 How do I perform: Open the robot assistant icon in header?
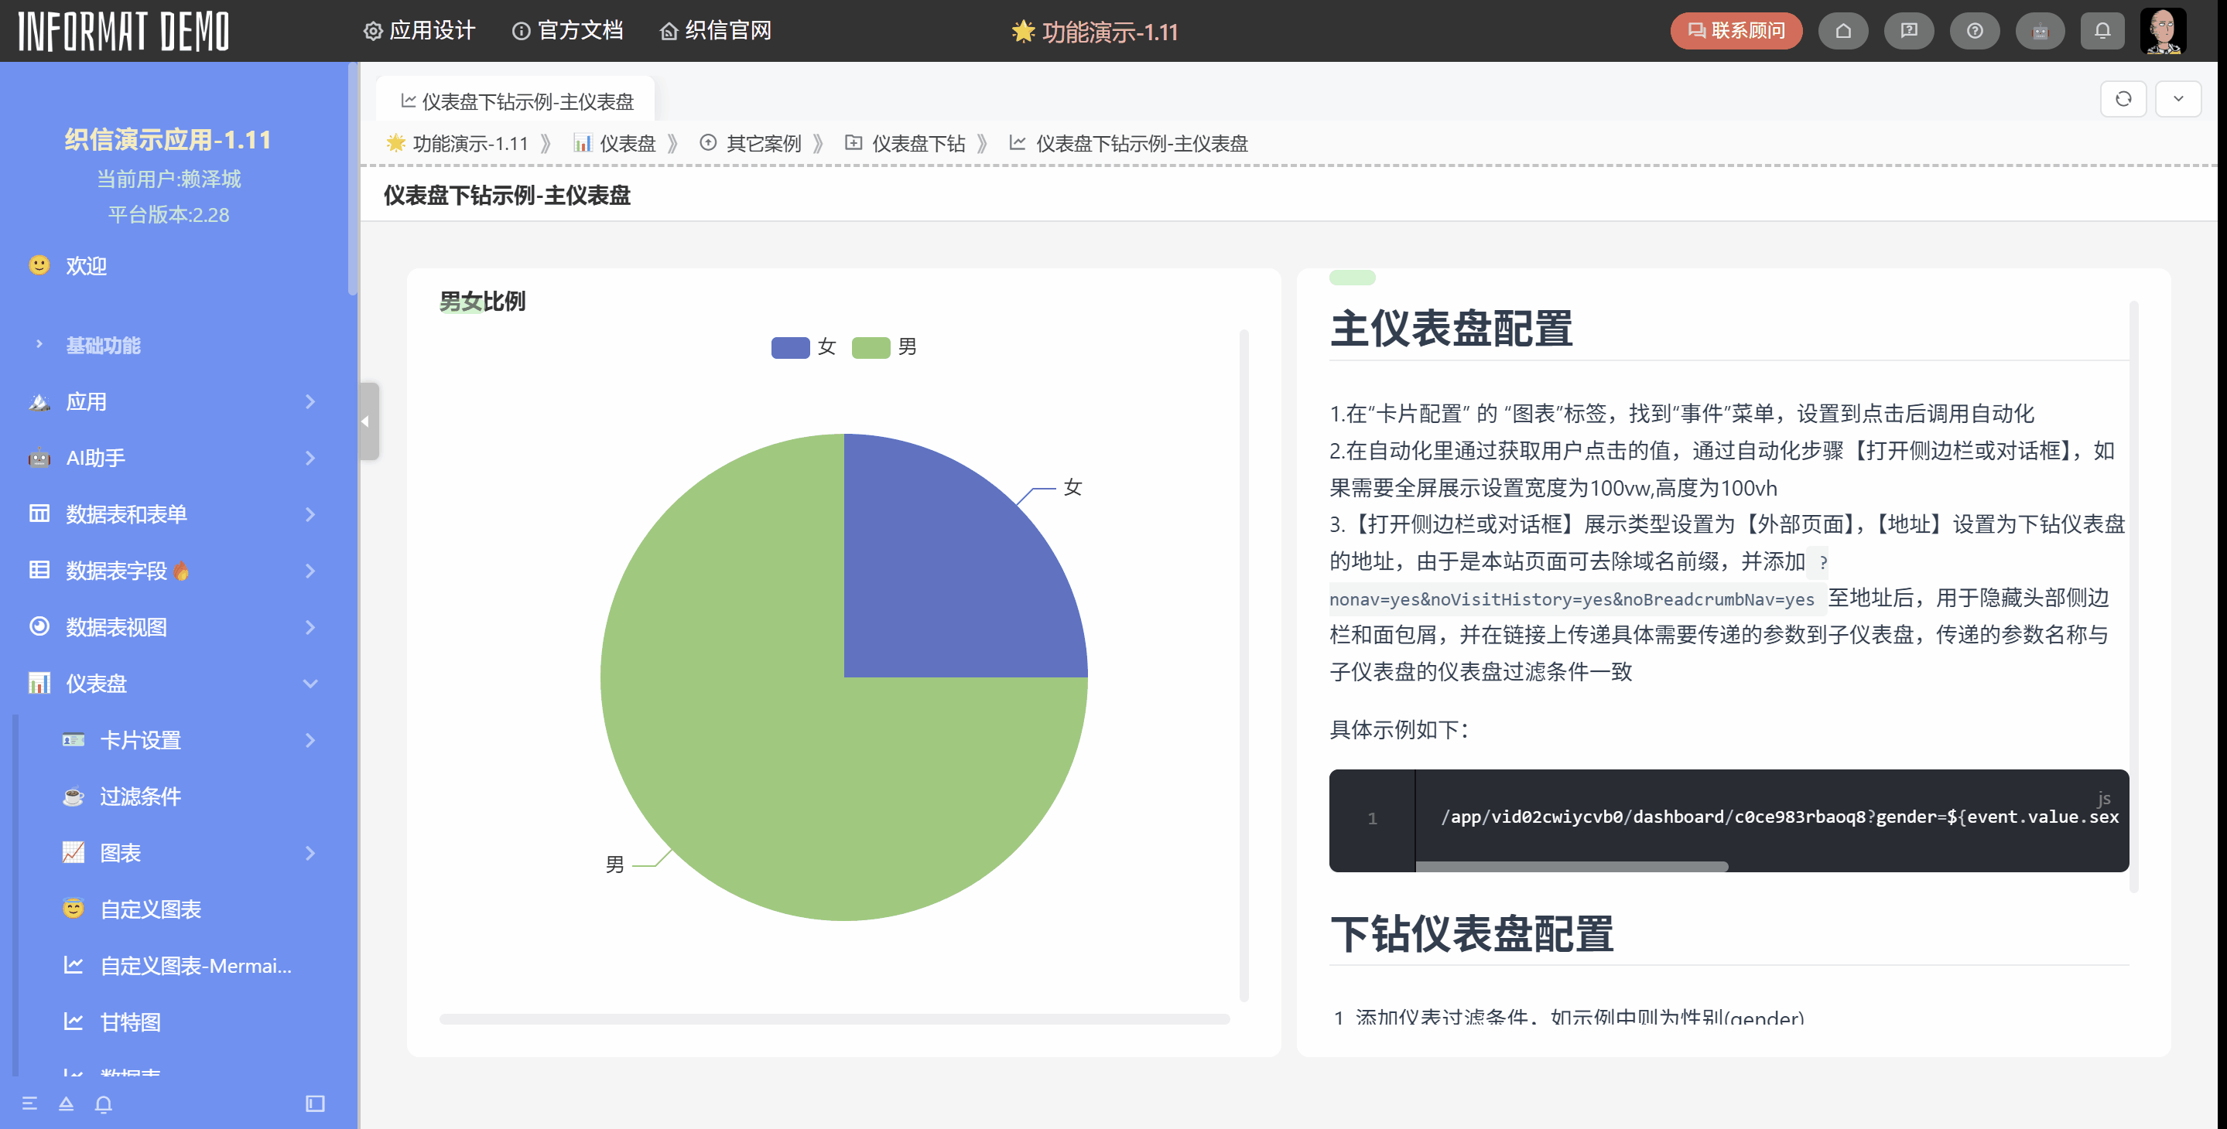pos(2040,31)
